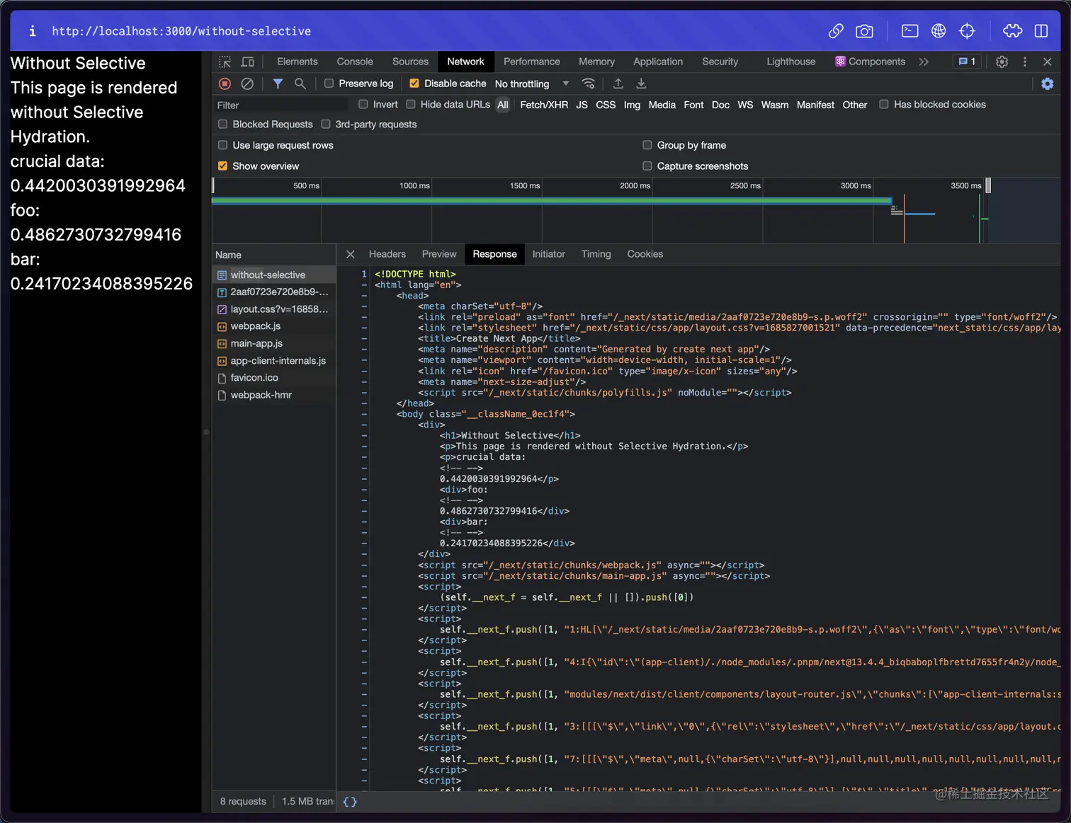
Task: Expand more DevTools tabs chevron
Action: point(924,62)
